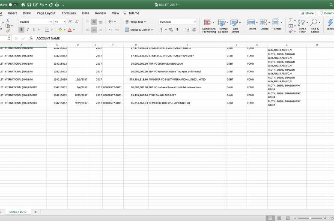Click the Decrease Decimal icon
This screenshot has height=221, width=334.
coord(194,30)
